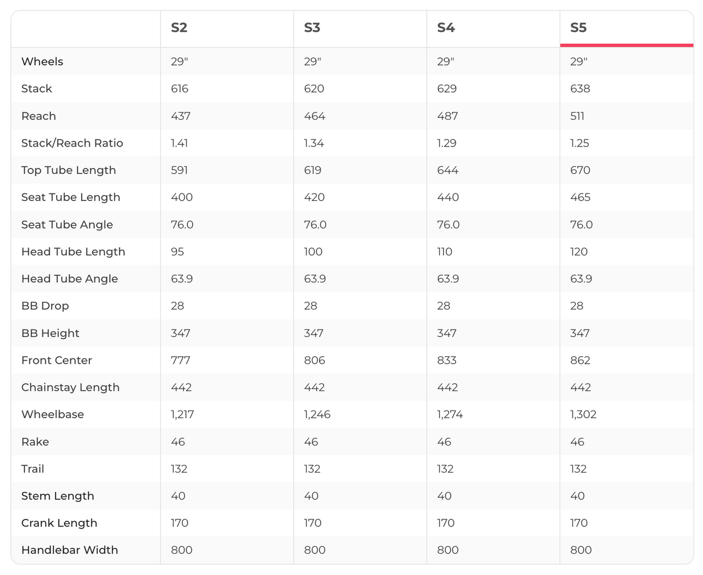Click the Top Tube Length label

[68, 170]
